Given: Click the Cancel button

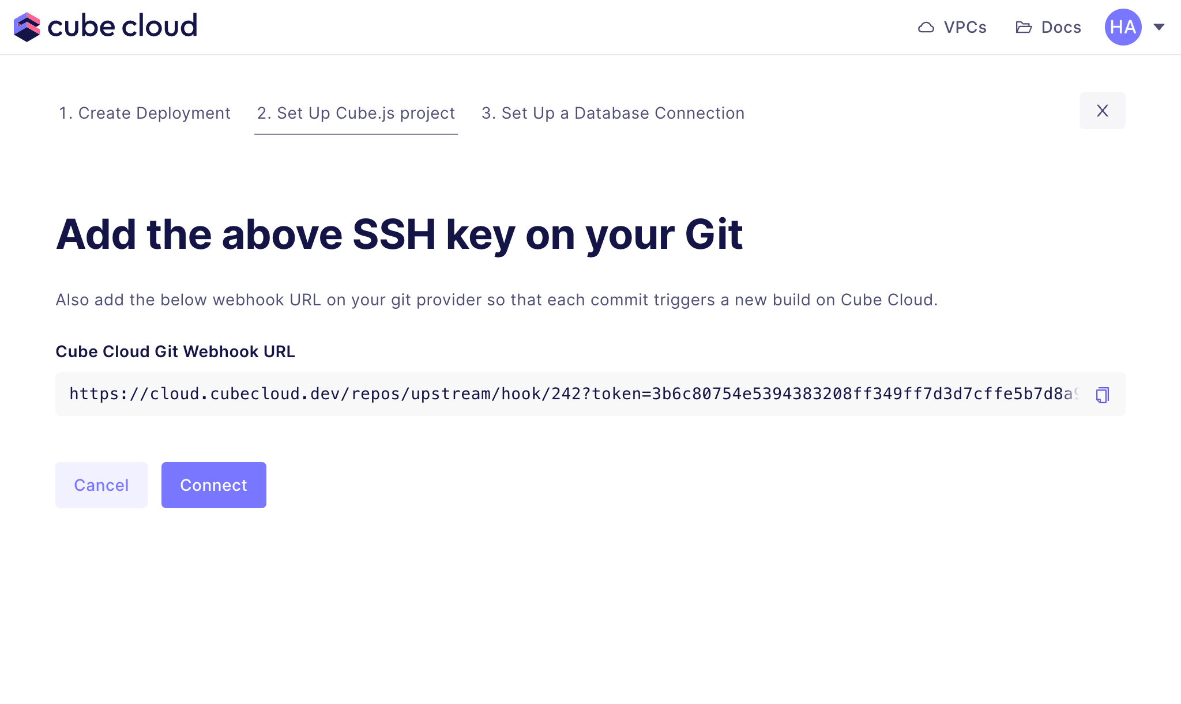Looking at the screenshot, I should (x=101, y=485).
